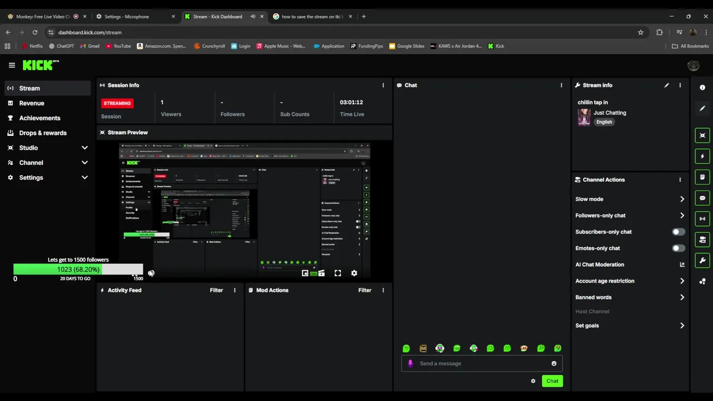Open the Crunchyroll bookmark
The width and height of the screenshot is (713, 401).
[x=209, y=46]
